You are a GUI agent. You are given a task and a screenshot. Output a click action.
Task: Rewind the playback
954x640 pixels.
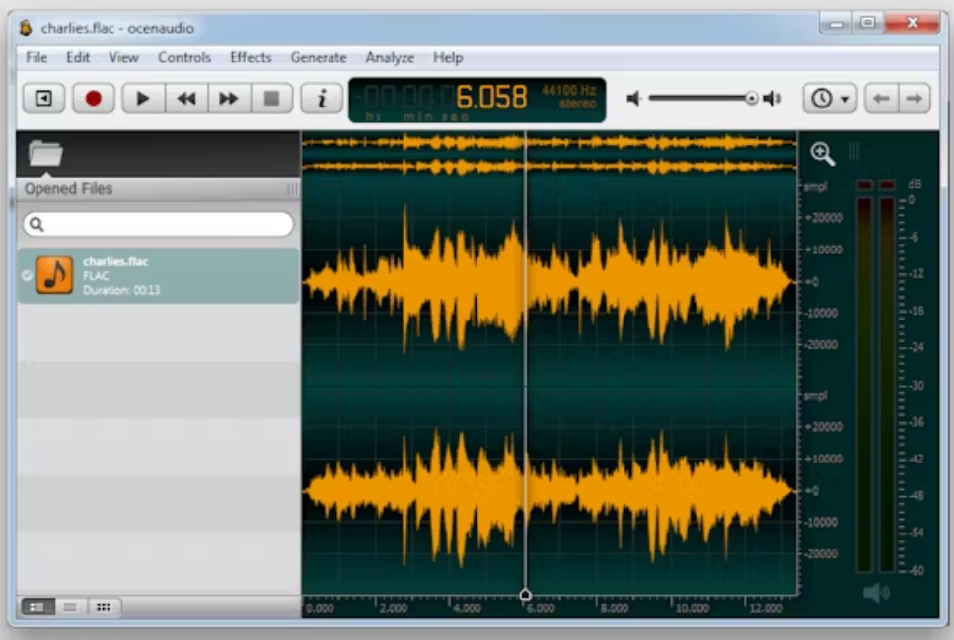coord(186,98)
